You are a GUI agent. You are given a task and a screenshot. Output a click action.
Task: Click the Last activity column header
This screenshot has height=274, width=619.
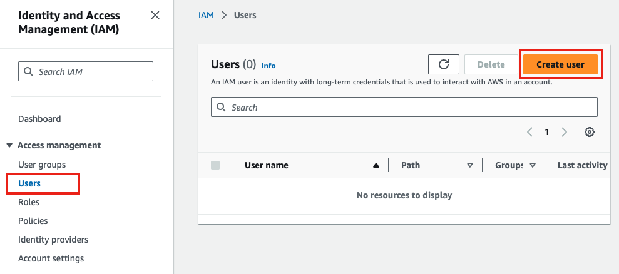(582, 165)
